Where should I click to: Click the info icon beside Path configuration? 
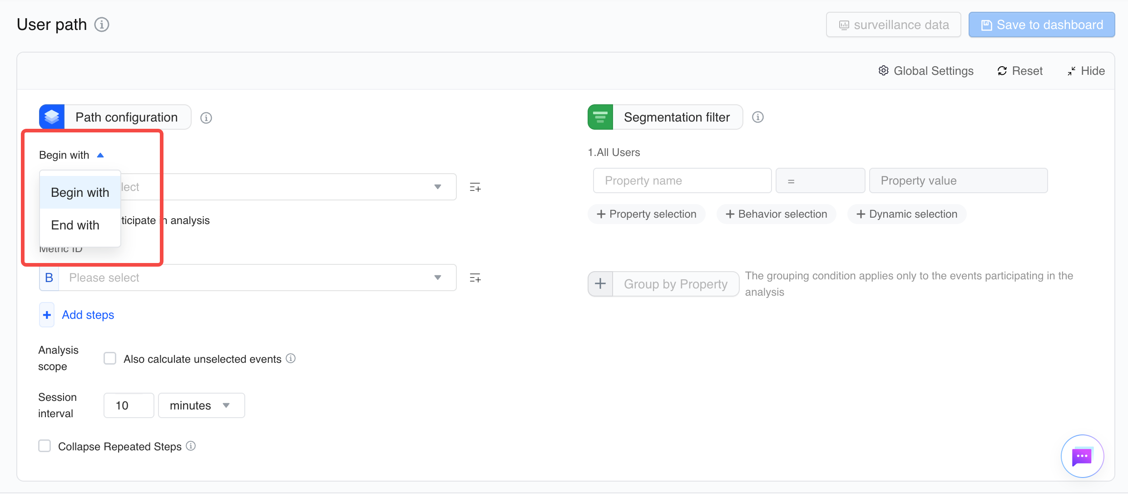tap(206, 118)
